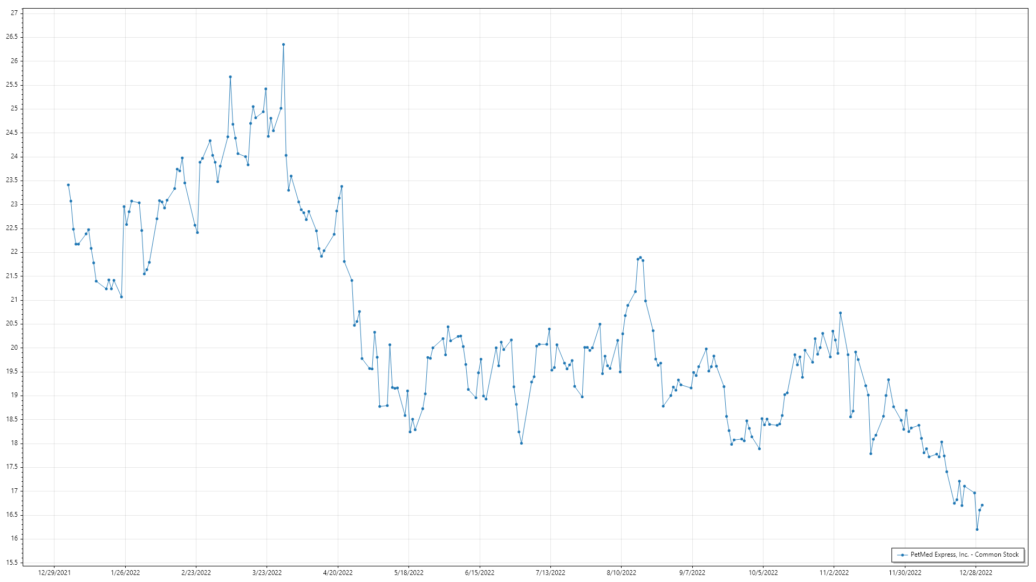Image resolution: width=1036 pixels, height=582 pixels.
Task: Click the highest data point above 26
Action: coord(283,45)
